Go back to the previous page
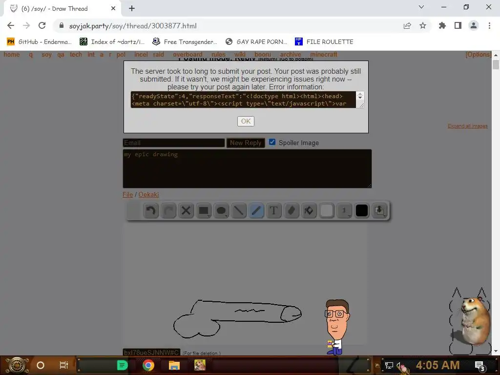 [11, 25]
